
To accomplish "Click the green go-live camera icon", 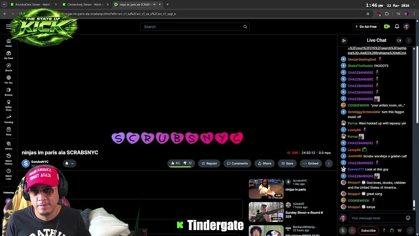I will [x=387, y=27].
